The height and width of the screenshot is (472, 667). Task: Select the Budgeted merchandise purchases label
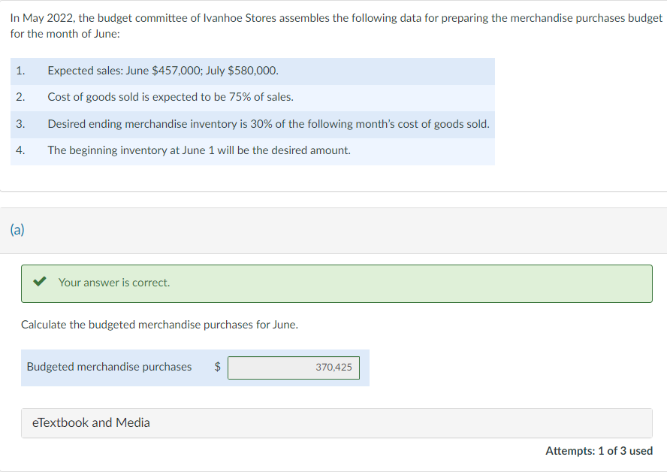tap(108, 367)
